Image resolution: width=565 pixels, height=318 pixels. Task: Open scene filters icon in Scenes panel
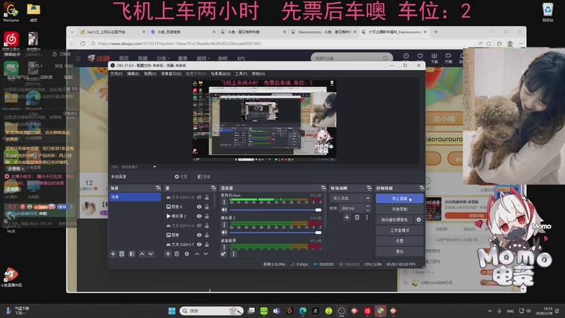[132, 254]
